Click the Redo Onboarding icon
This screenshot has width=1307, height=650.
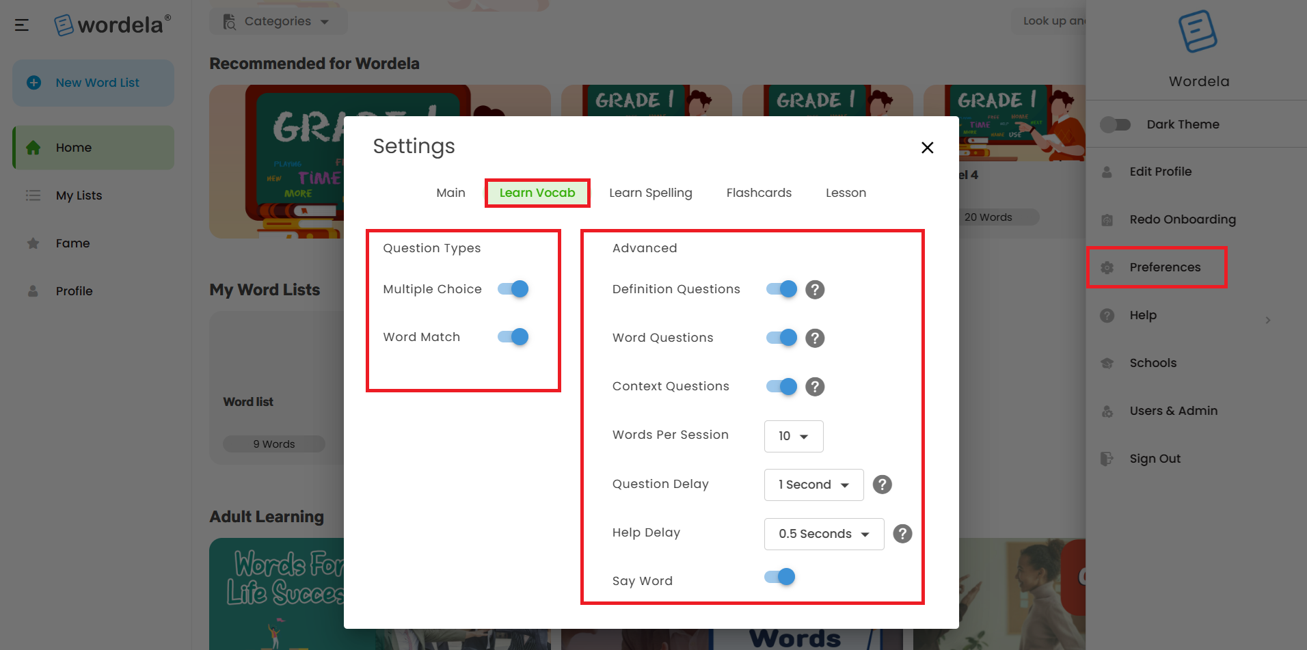[x=1107, y=219]
